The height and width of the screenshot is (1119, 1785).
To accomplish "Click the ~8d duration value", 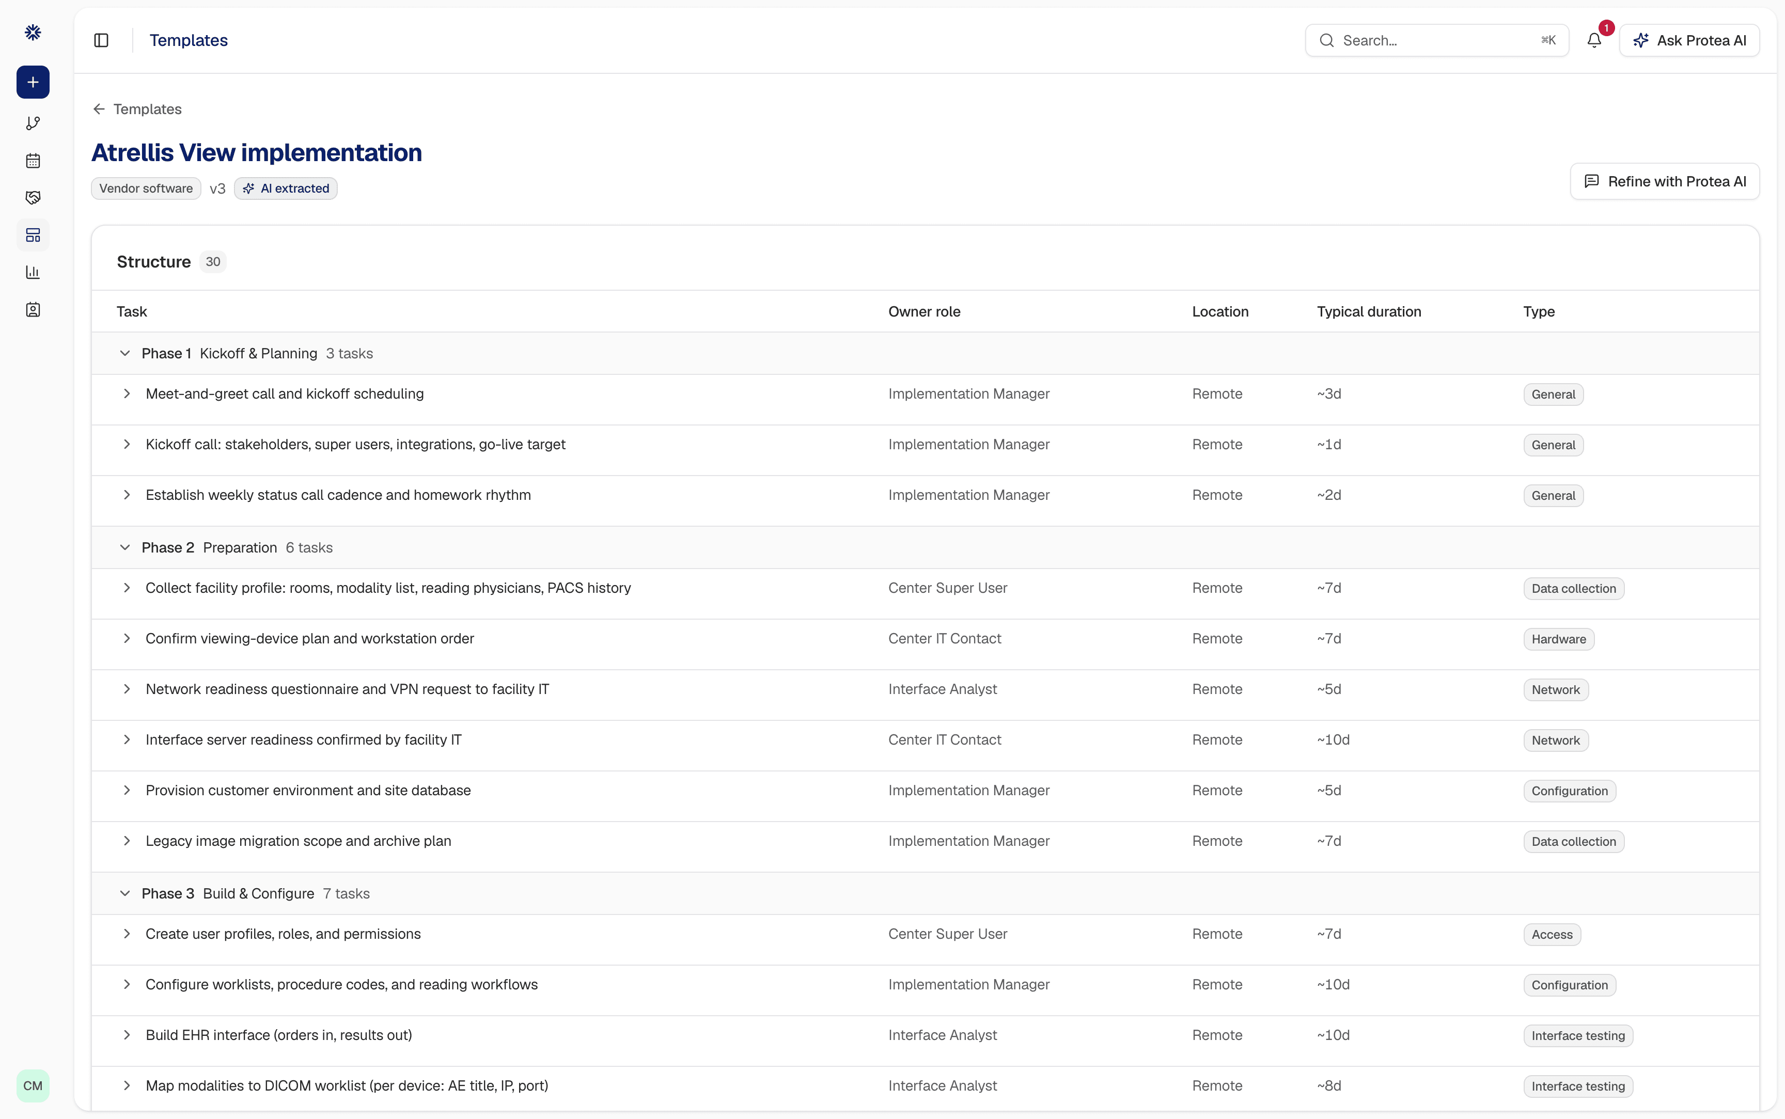I will [1329, 1086].
